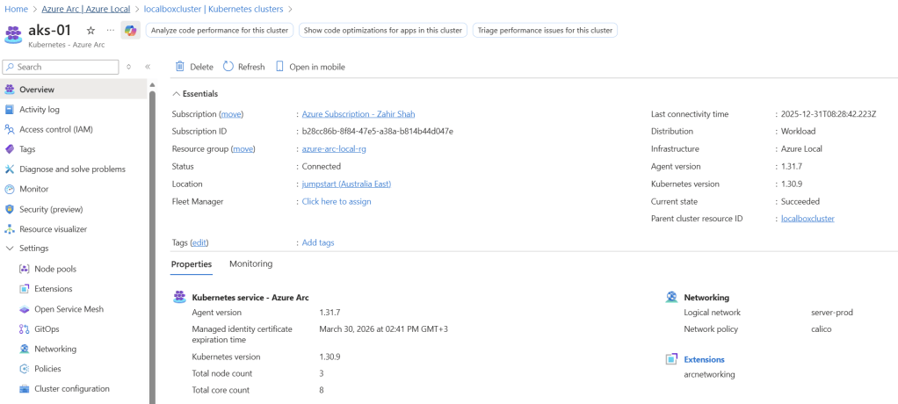The height and width of the screenshot is (404, 898).
Task: Collapse the Essentials section
Action: coord(177,93)
